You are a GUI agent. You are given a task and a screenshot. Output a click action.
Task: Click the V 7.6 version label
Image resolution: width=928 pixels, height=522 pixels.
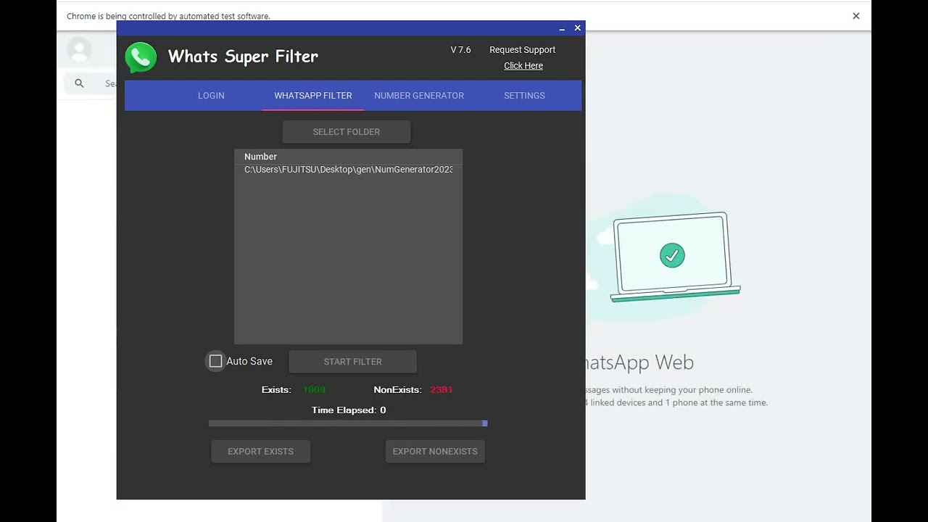(x=461, y=50)
